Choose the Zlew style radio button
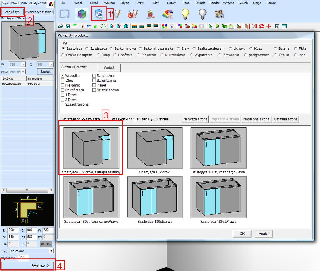 click(x=178, y=48)
